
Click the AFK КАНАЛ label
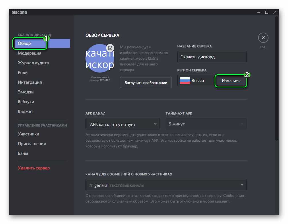pyautogui.click(x=95, y=113)
